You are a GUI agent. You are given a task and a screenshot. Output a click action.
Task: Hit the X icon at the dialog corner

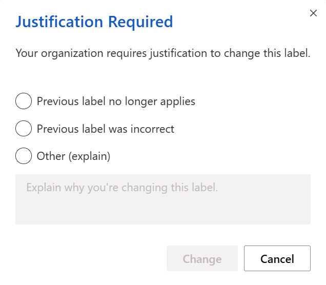point(313,13)
